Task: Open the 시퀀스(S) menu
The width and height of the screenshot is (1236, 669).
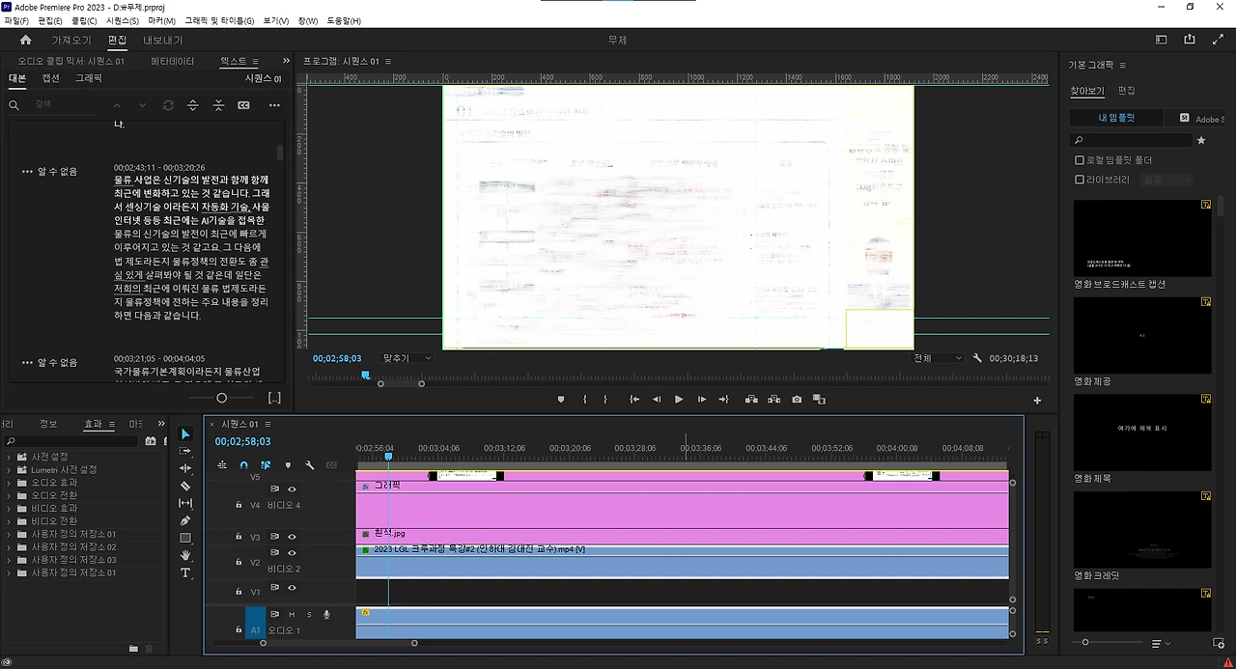Action: (x=122, y=20)
